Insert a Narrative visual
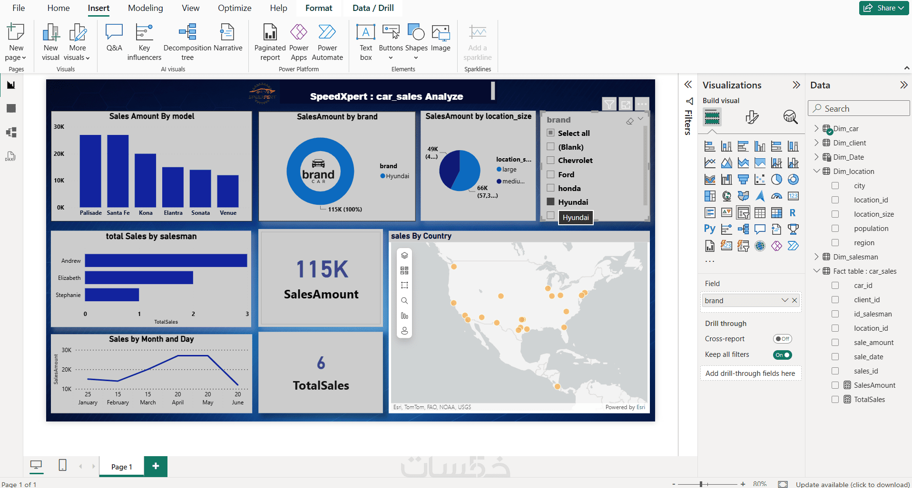This screenshot has width=912, height=488. [228, 38]
